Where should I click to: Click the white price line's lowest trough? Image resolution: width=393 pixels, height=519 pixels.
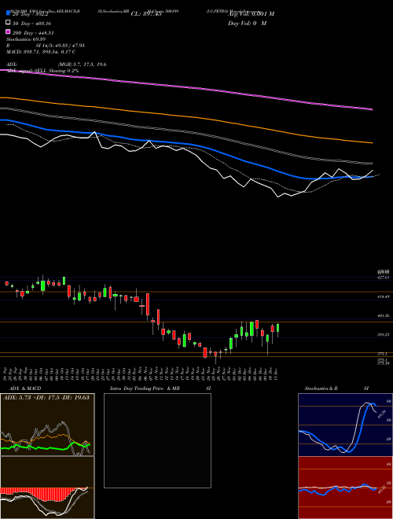278,197
